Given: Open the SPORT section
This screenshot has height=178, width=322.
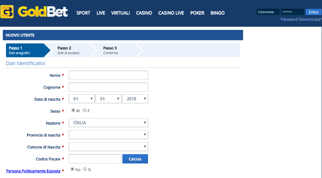Looking at the screenshot, I should click(83, 13).
